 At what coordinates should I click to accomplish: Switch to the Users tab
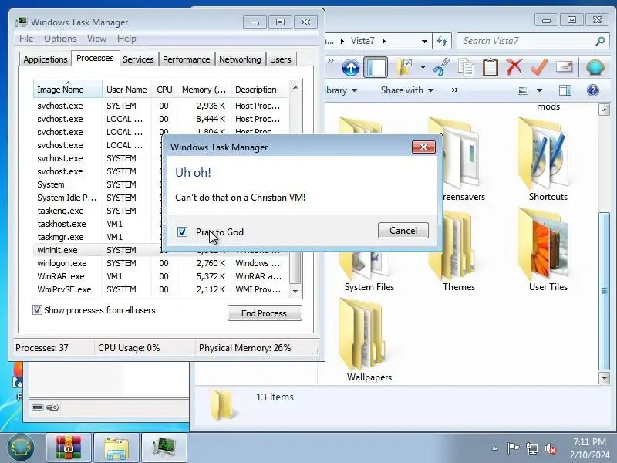point(281,59)
